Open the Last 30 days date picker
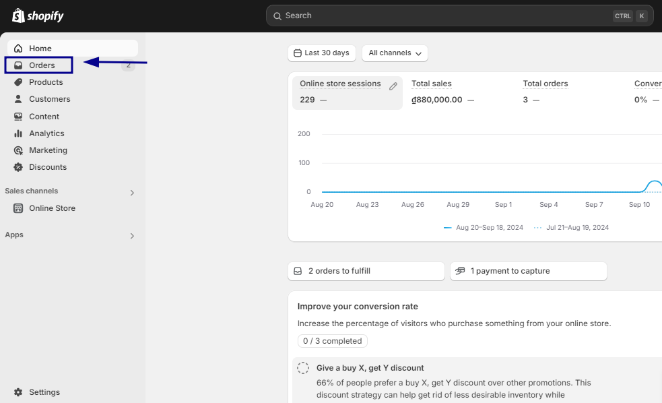 pyautogui.click(x=322, y=53)
